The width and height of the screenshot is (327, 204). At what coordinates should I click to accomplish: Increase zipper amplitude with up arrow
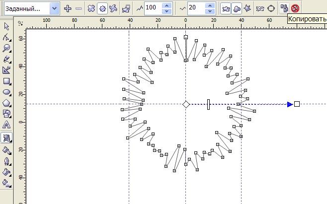166,5
